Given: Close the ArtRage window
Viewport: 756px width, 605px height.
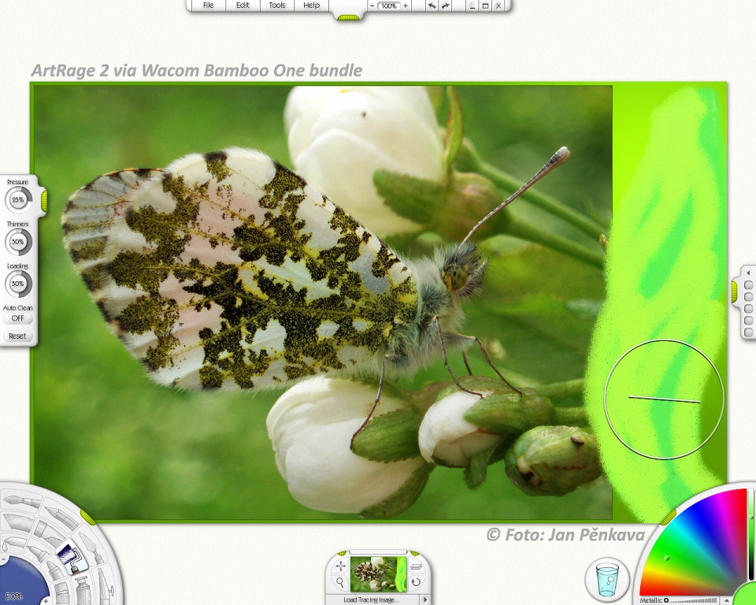Looking at the screenshot, I should point(498,6).
